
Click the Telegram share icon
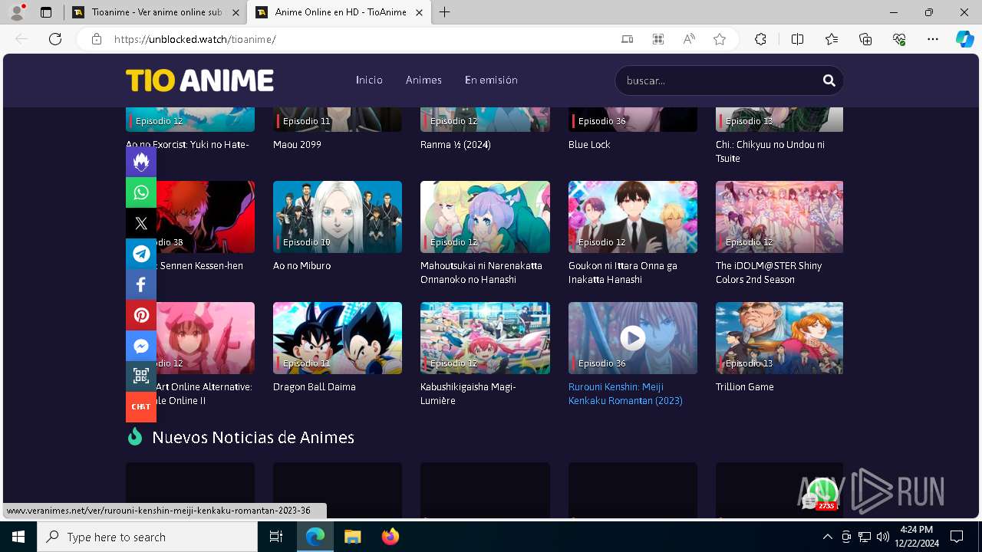pos(141,254)
